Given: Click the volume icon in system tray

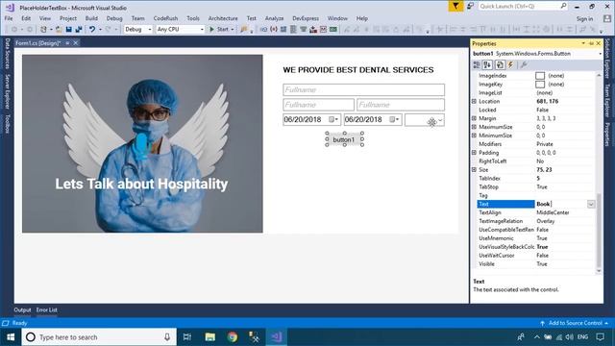Looking at the screenshot, I should (570, 337).
